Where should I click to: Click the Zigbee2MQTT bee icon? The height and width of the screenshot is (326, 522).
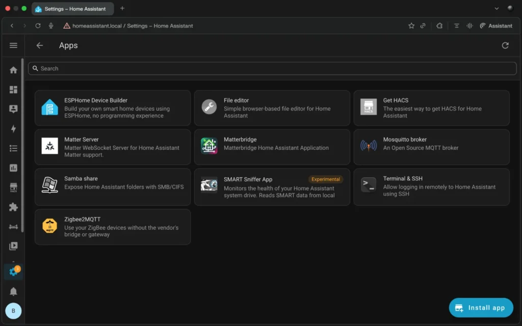(49, 226)
